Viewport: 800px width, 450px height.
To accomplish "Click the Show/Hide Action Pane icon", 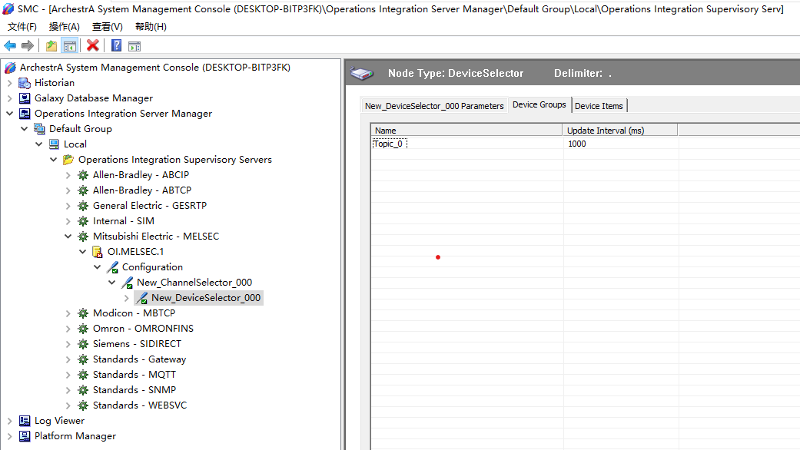I will coord(134,46).
